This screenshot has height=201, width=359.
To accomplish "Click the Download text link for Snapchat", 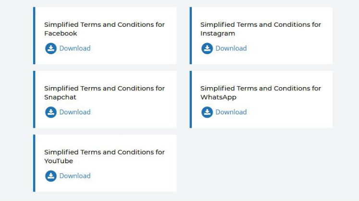I will [x=74, y=112].
